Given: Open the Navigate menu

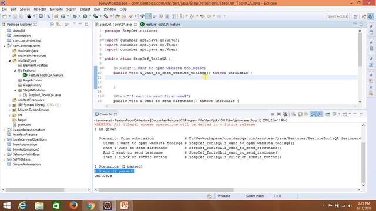Looking at the screenshot, I should pos(56,9).
